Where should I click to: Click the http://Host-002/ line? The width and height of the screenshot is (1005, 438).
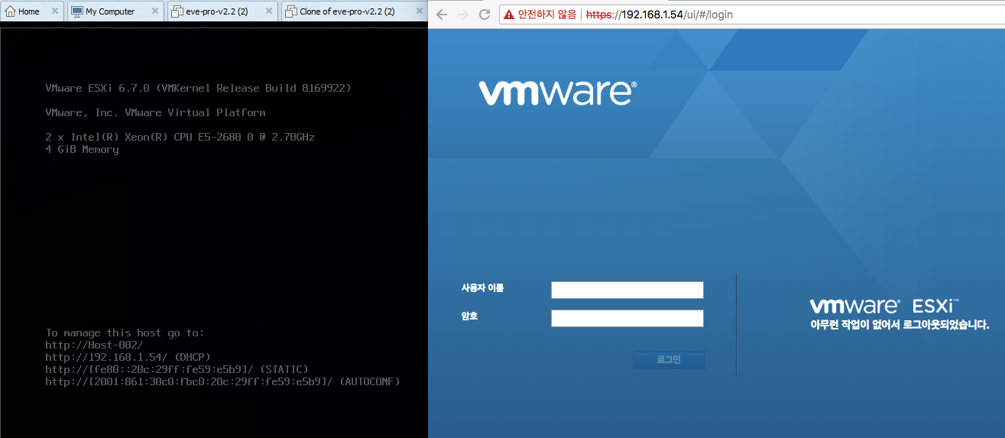tap(95, 345)
